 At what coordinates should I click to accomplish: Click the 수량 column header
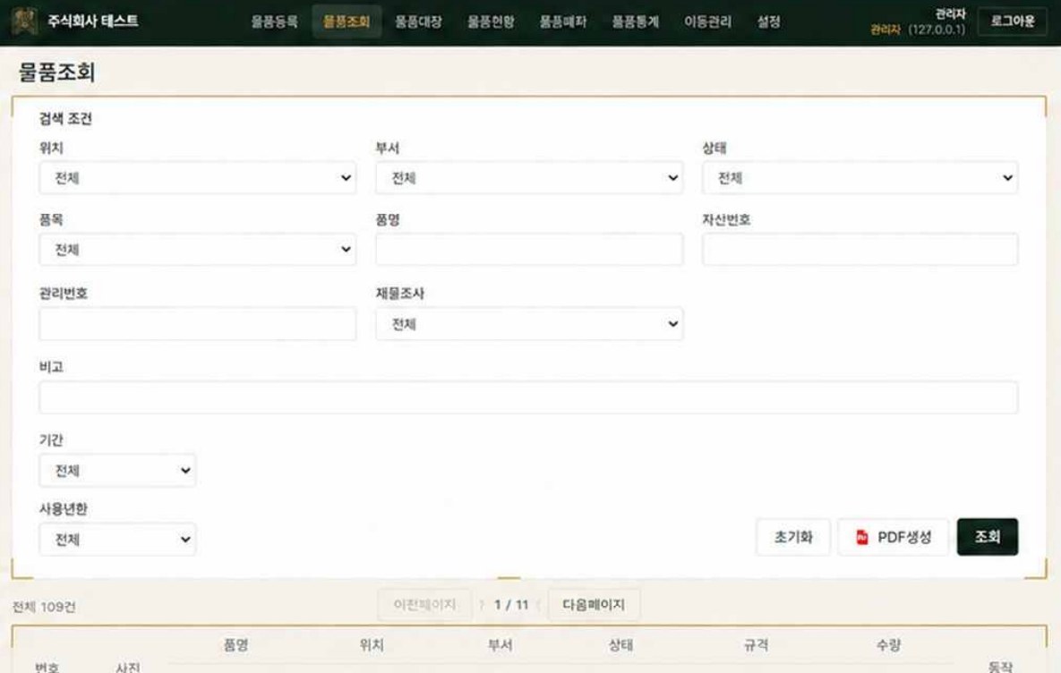click(x=888, y=645)
